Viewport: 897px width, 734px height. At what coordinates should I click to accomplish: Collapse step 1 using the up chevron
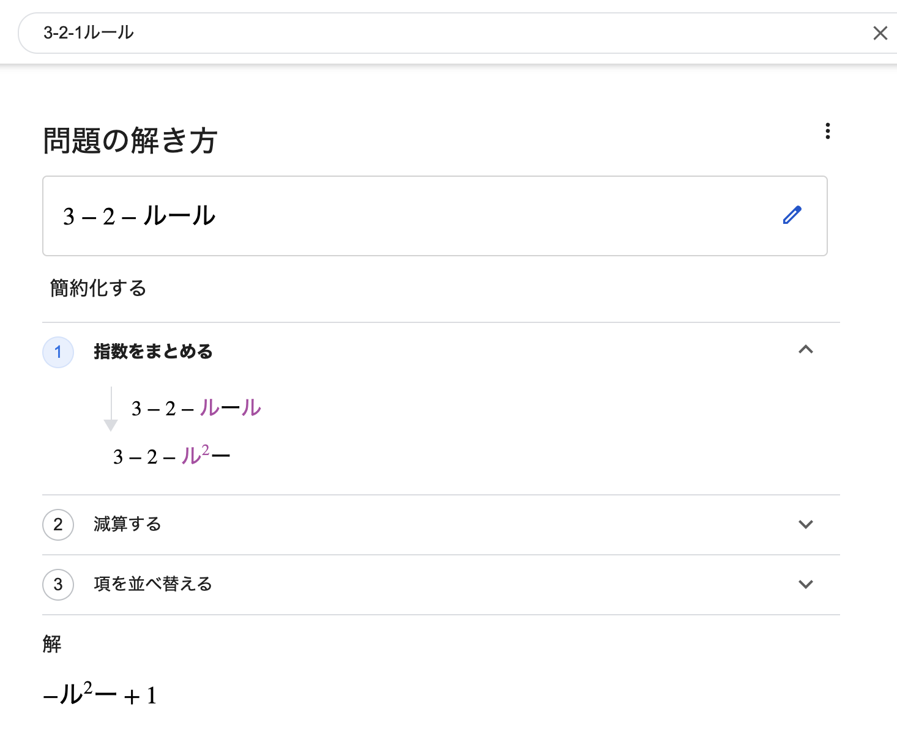[805, 350]
